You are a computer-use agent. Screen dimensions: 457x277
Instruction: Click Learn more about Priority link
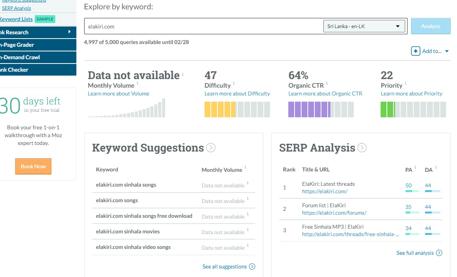click(x=411, y=94)
